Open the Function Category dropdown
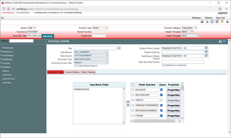231x138 pixels. click(189, 28)
